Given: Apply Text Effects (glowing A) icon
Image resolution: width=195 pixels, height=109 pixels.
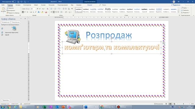Looking at the screenshot, I should [x=39, y=12].
